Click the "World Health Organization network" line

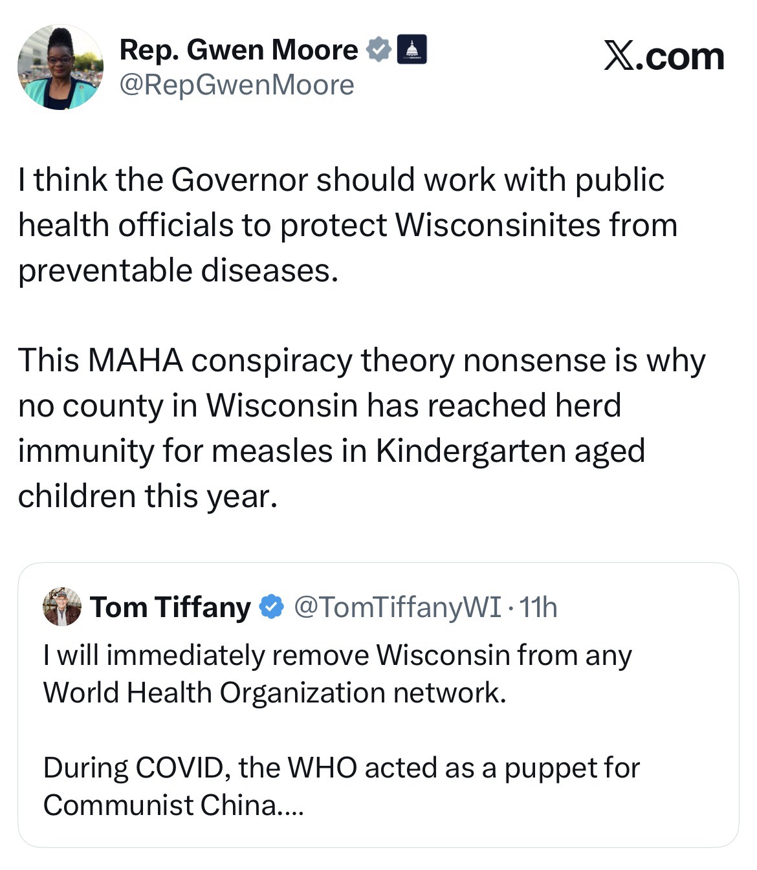point(274,693)
